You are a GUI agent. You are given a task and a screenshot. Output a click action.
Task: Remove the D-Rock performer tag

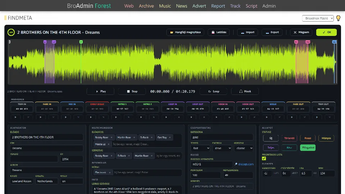(x=152, y=138)
